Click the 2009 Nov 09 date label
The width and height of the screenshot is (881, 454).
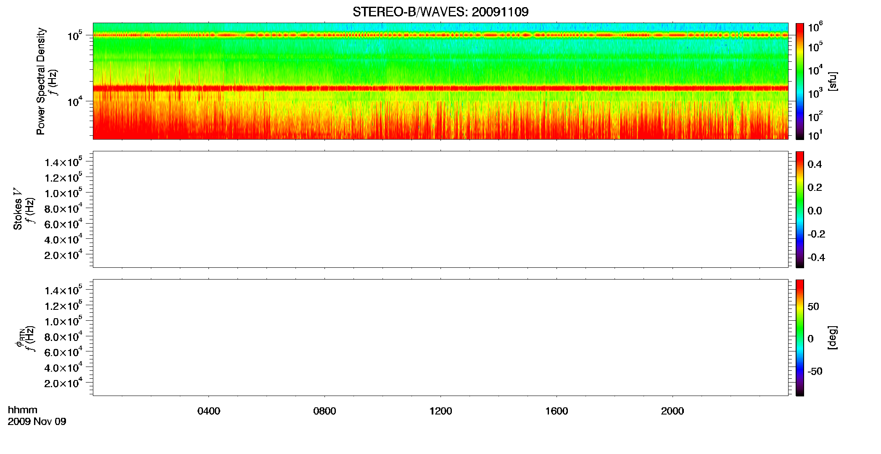tap(37, 422)
